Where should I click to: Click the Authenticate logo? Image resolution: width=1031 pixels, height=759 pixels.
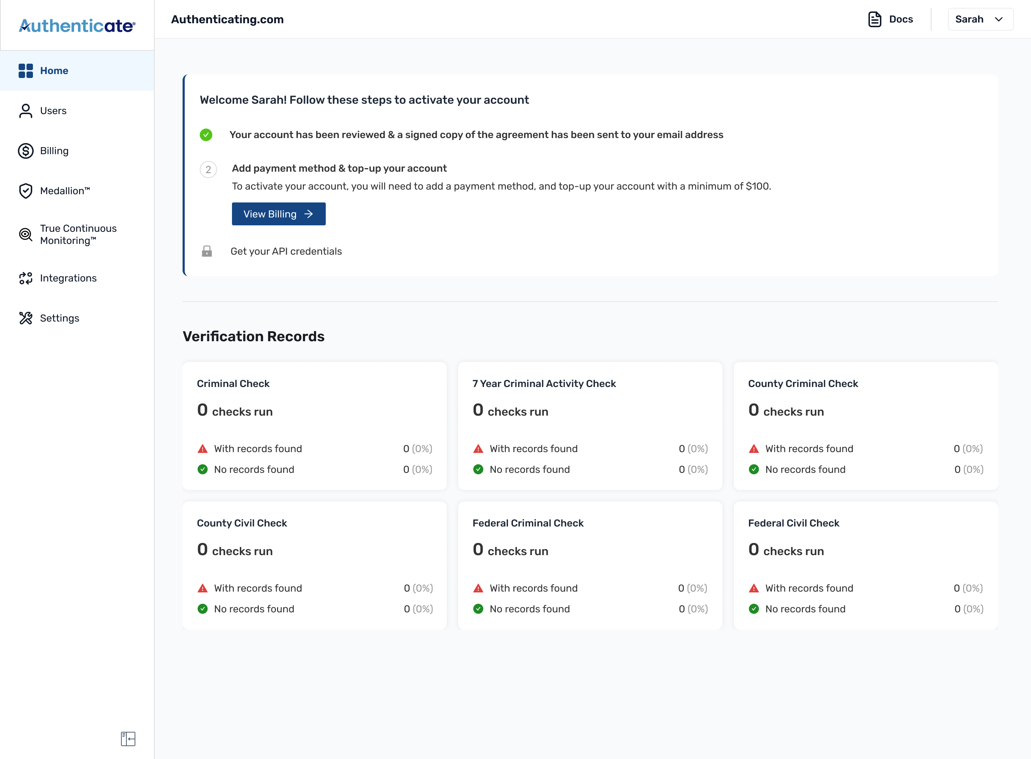77,26
